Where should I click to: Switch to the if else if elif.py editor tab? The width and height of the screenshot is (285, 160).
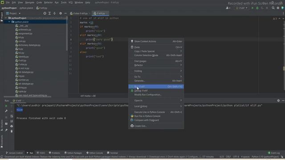[x=80, y=13]
